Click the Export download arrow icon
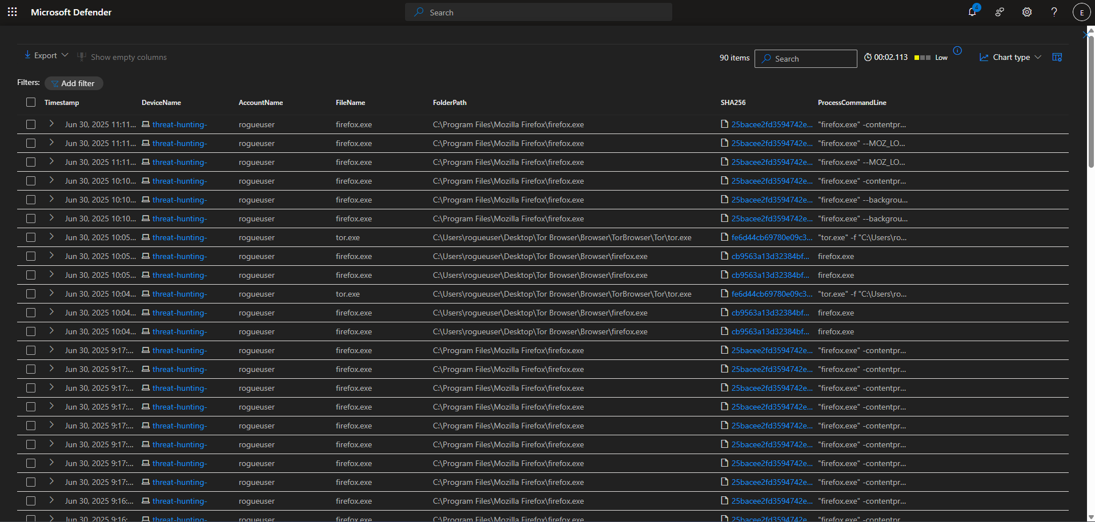This screenshot has height=522, width=1095. coord(27,55)
